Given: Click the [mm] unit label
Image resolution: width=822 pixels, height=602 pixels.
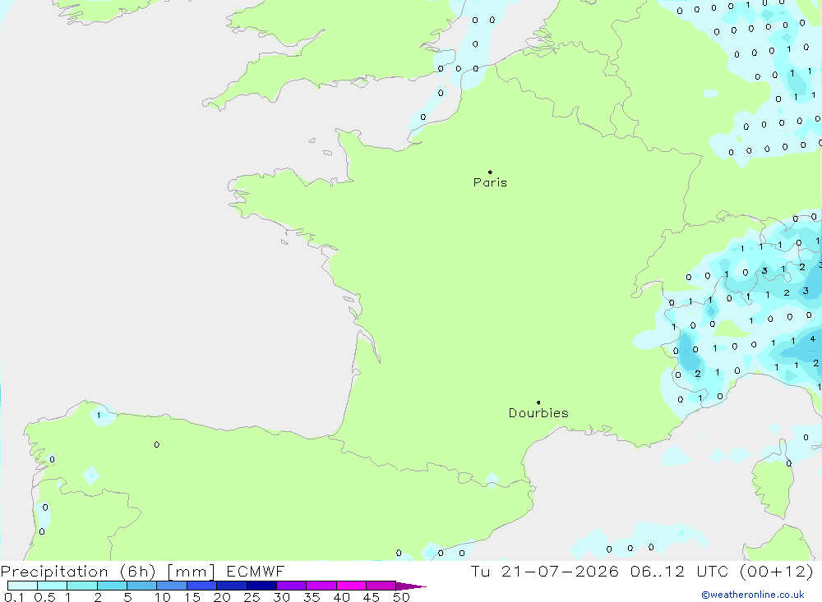Looking at the screenshot, I should [x=191, y=572].
